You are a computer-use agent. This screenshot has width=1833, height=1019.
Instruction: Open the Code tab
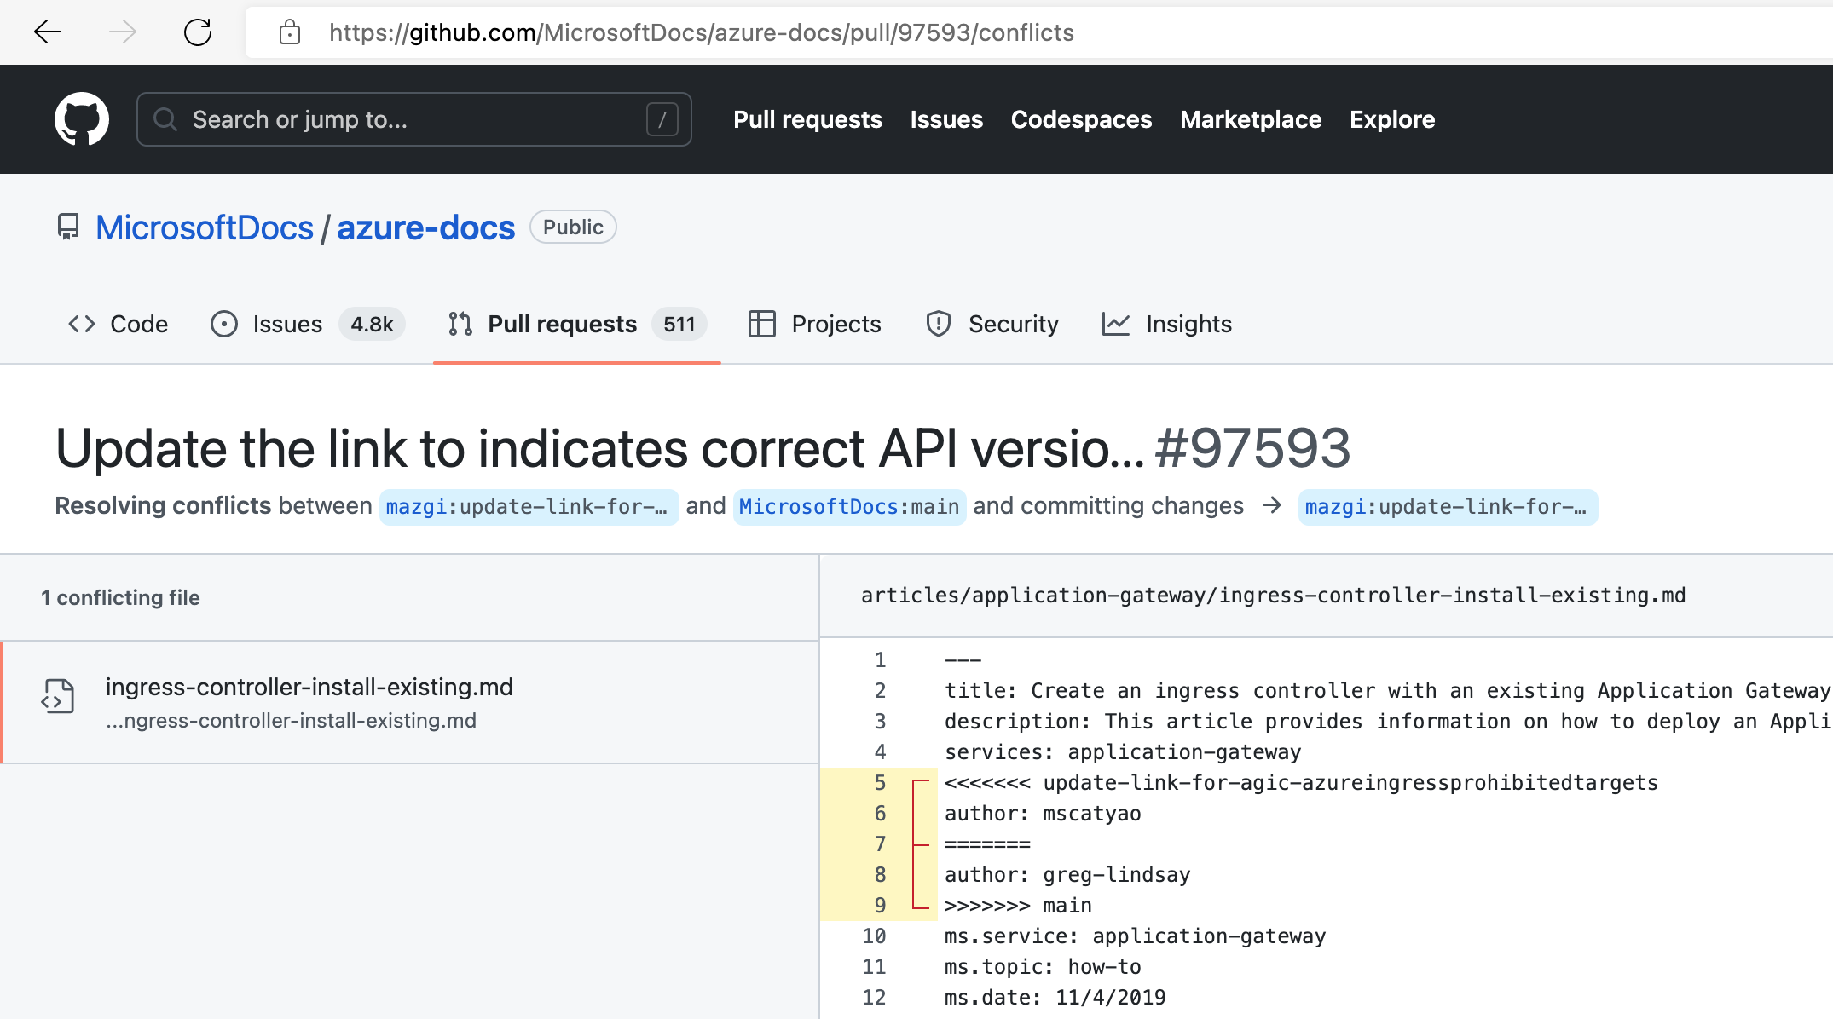tap(119, 324)
